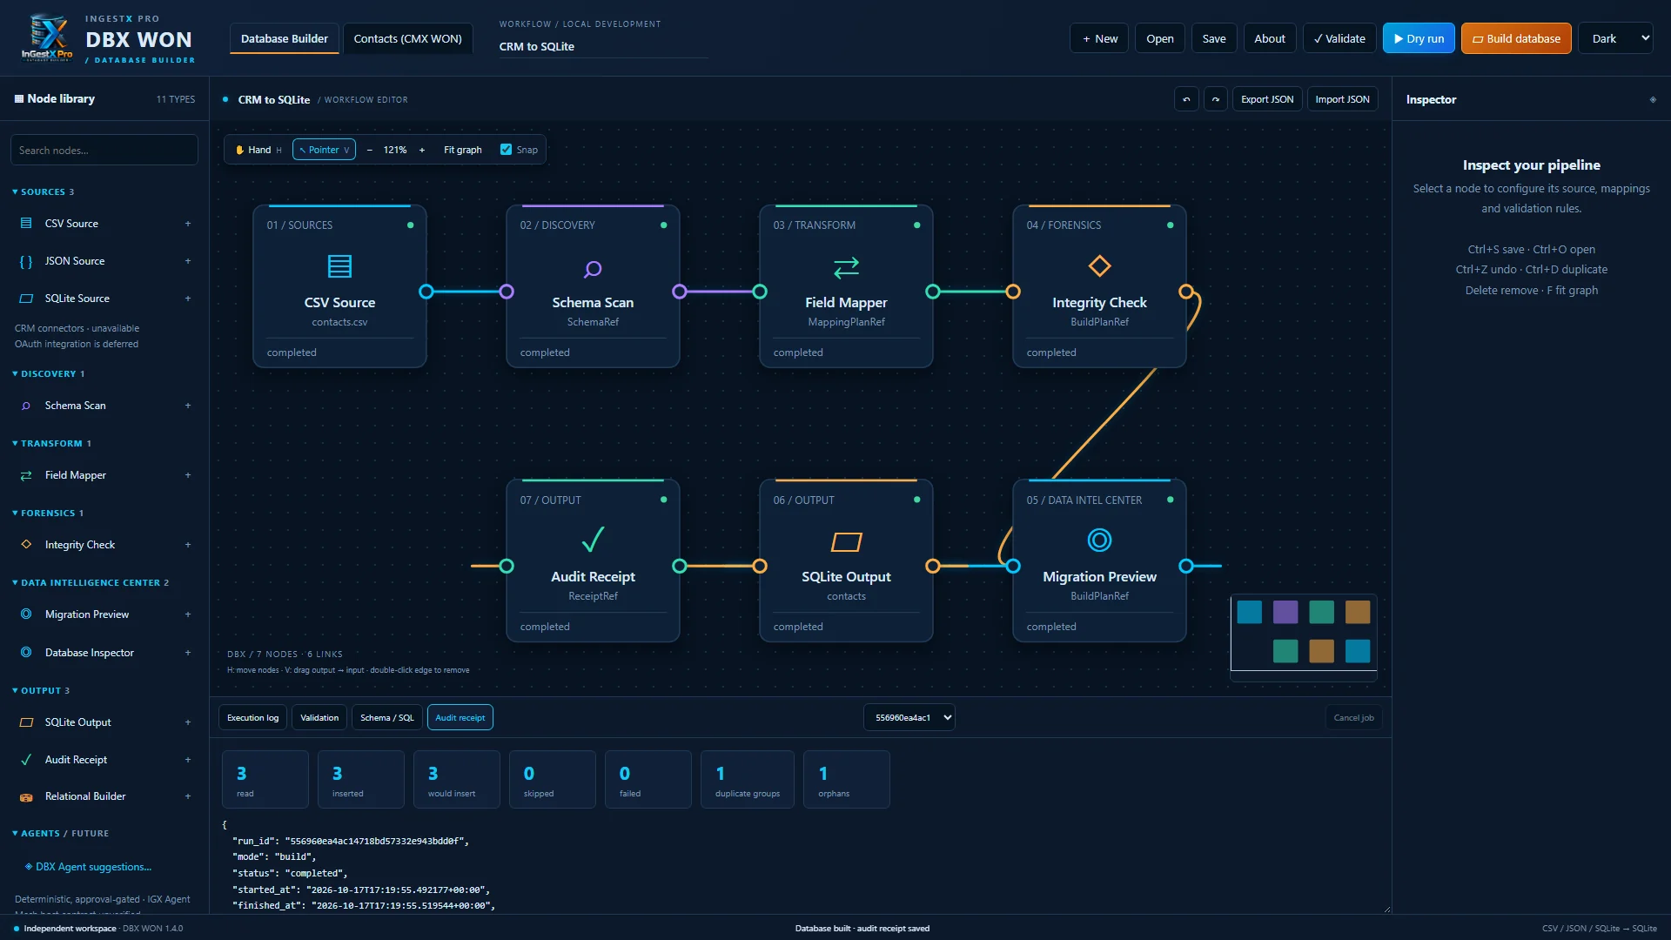This screenshot has height=940, width=1671.
Task: Click the CSV Source node icon on canvas
Action: click(339, 266)
